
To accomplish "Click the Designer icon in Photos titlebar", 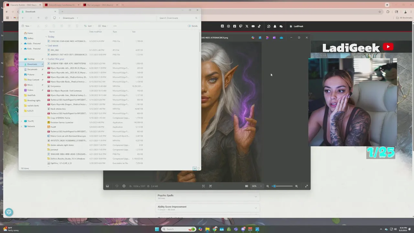I will (x=267, y=38).
